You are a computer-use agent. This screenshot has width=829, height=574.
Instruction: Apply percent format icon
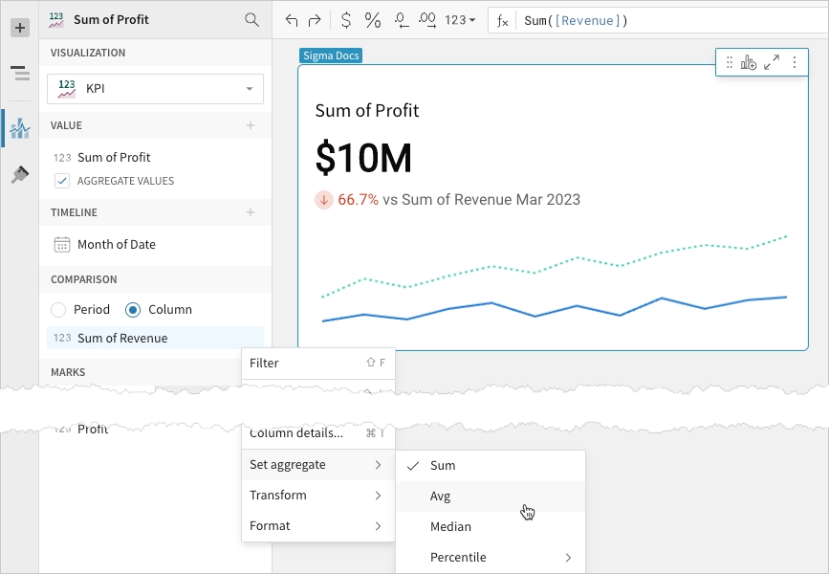373,20
